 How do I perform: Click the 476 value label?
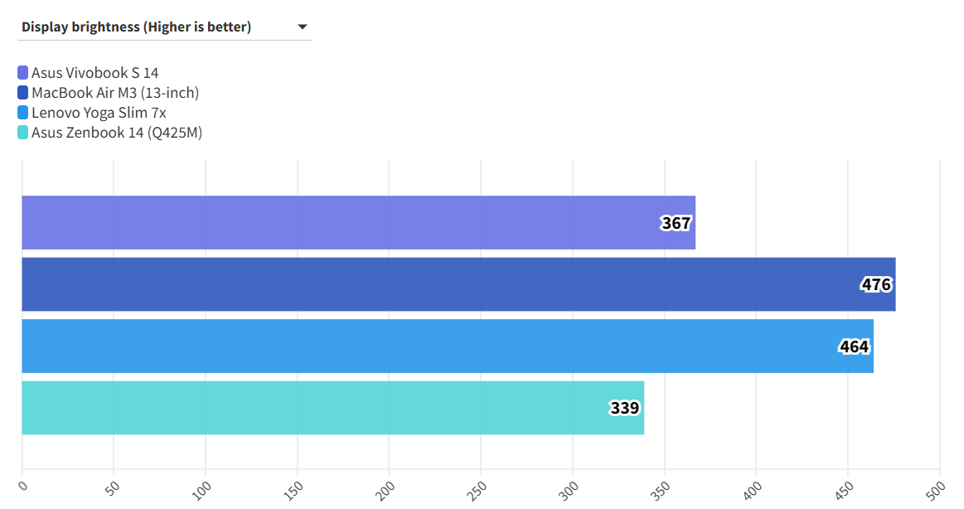point(876,285)
